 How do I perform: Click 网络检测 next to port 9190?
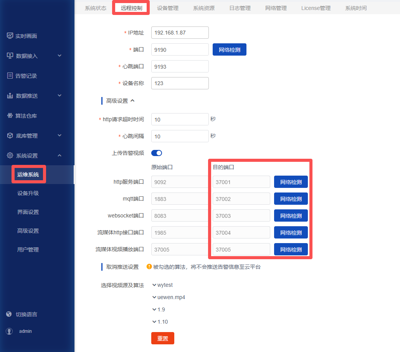(229, 49)
